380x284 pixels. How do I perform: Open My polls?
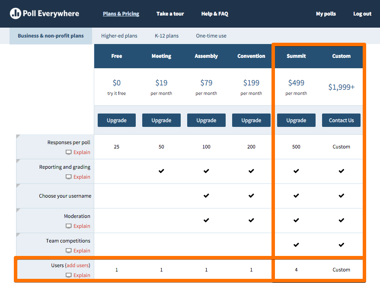coord(326,14)
